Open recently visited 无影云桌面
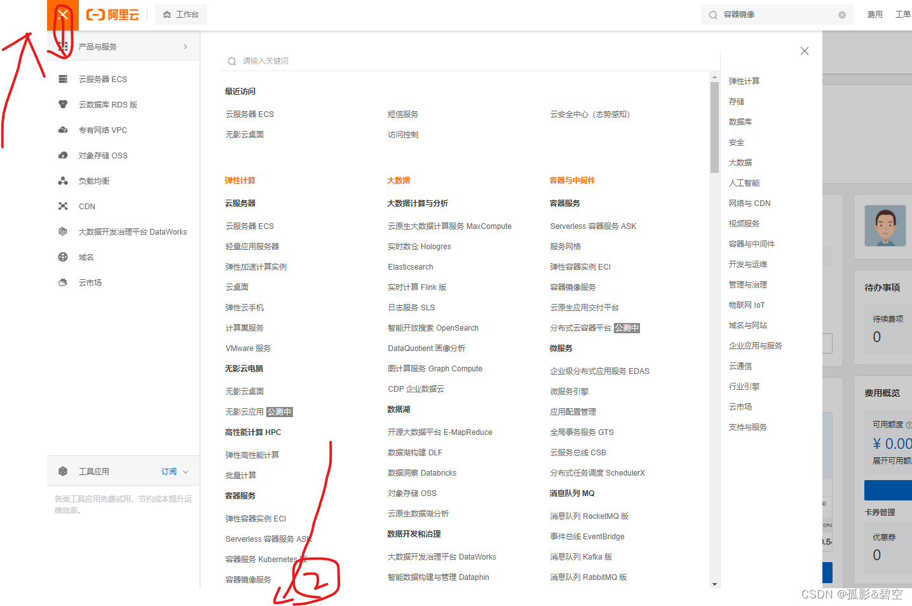 coord(245,135)
